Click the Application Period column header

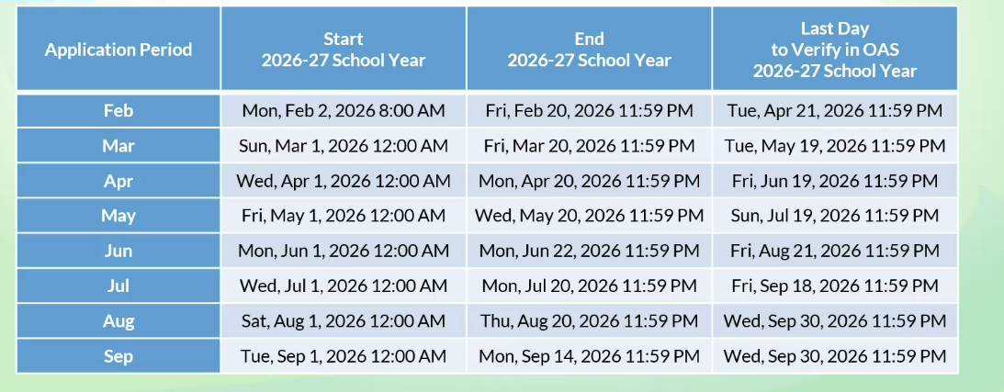point(118,49)
